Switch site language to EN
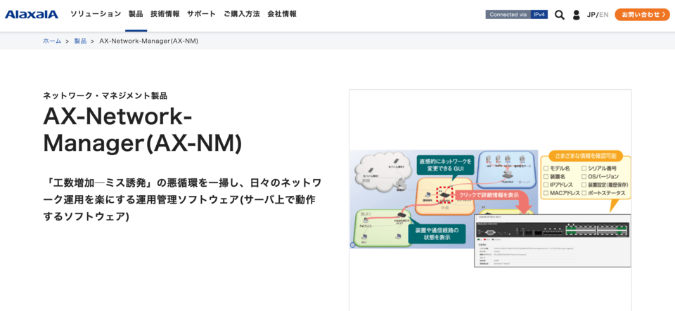Viewport: 675px width, 311px height. point(603,15)
